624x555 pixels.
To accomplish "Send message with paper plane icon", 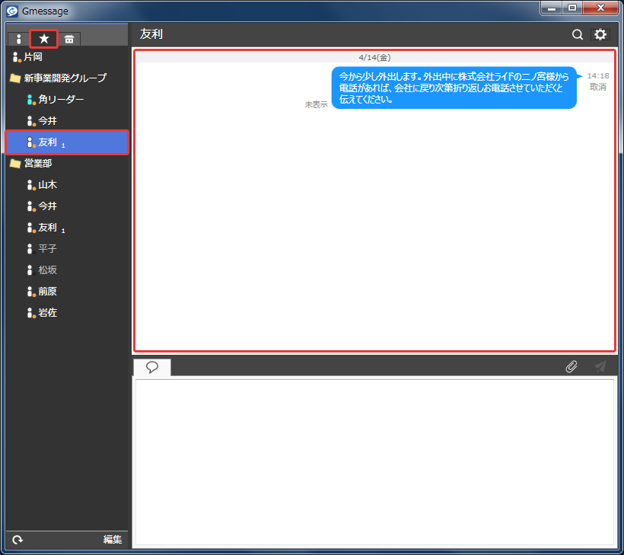I will (x=600, y=366).
